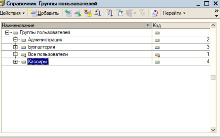Click the predefined folder icon beside Все пользователи

[x=23, y=55]
